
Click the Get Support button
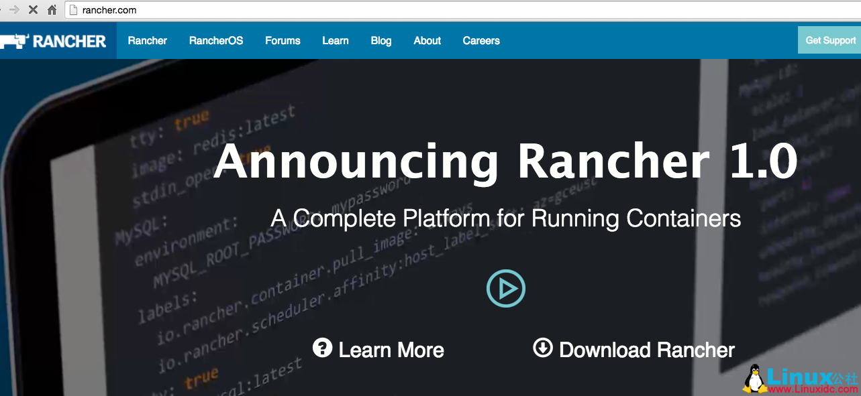(x=830, y=40)
